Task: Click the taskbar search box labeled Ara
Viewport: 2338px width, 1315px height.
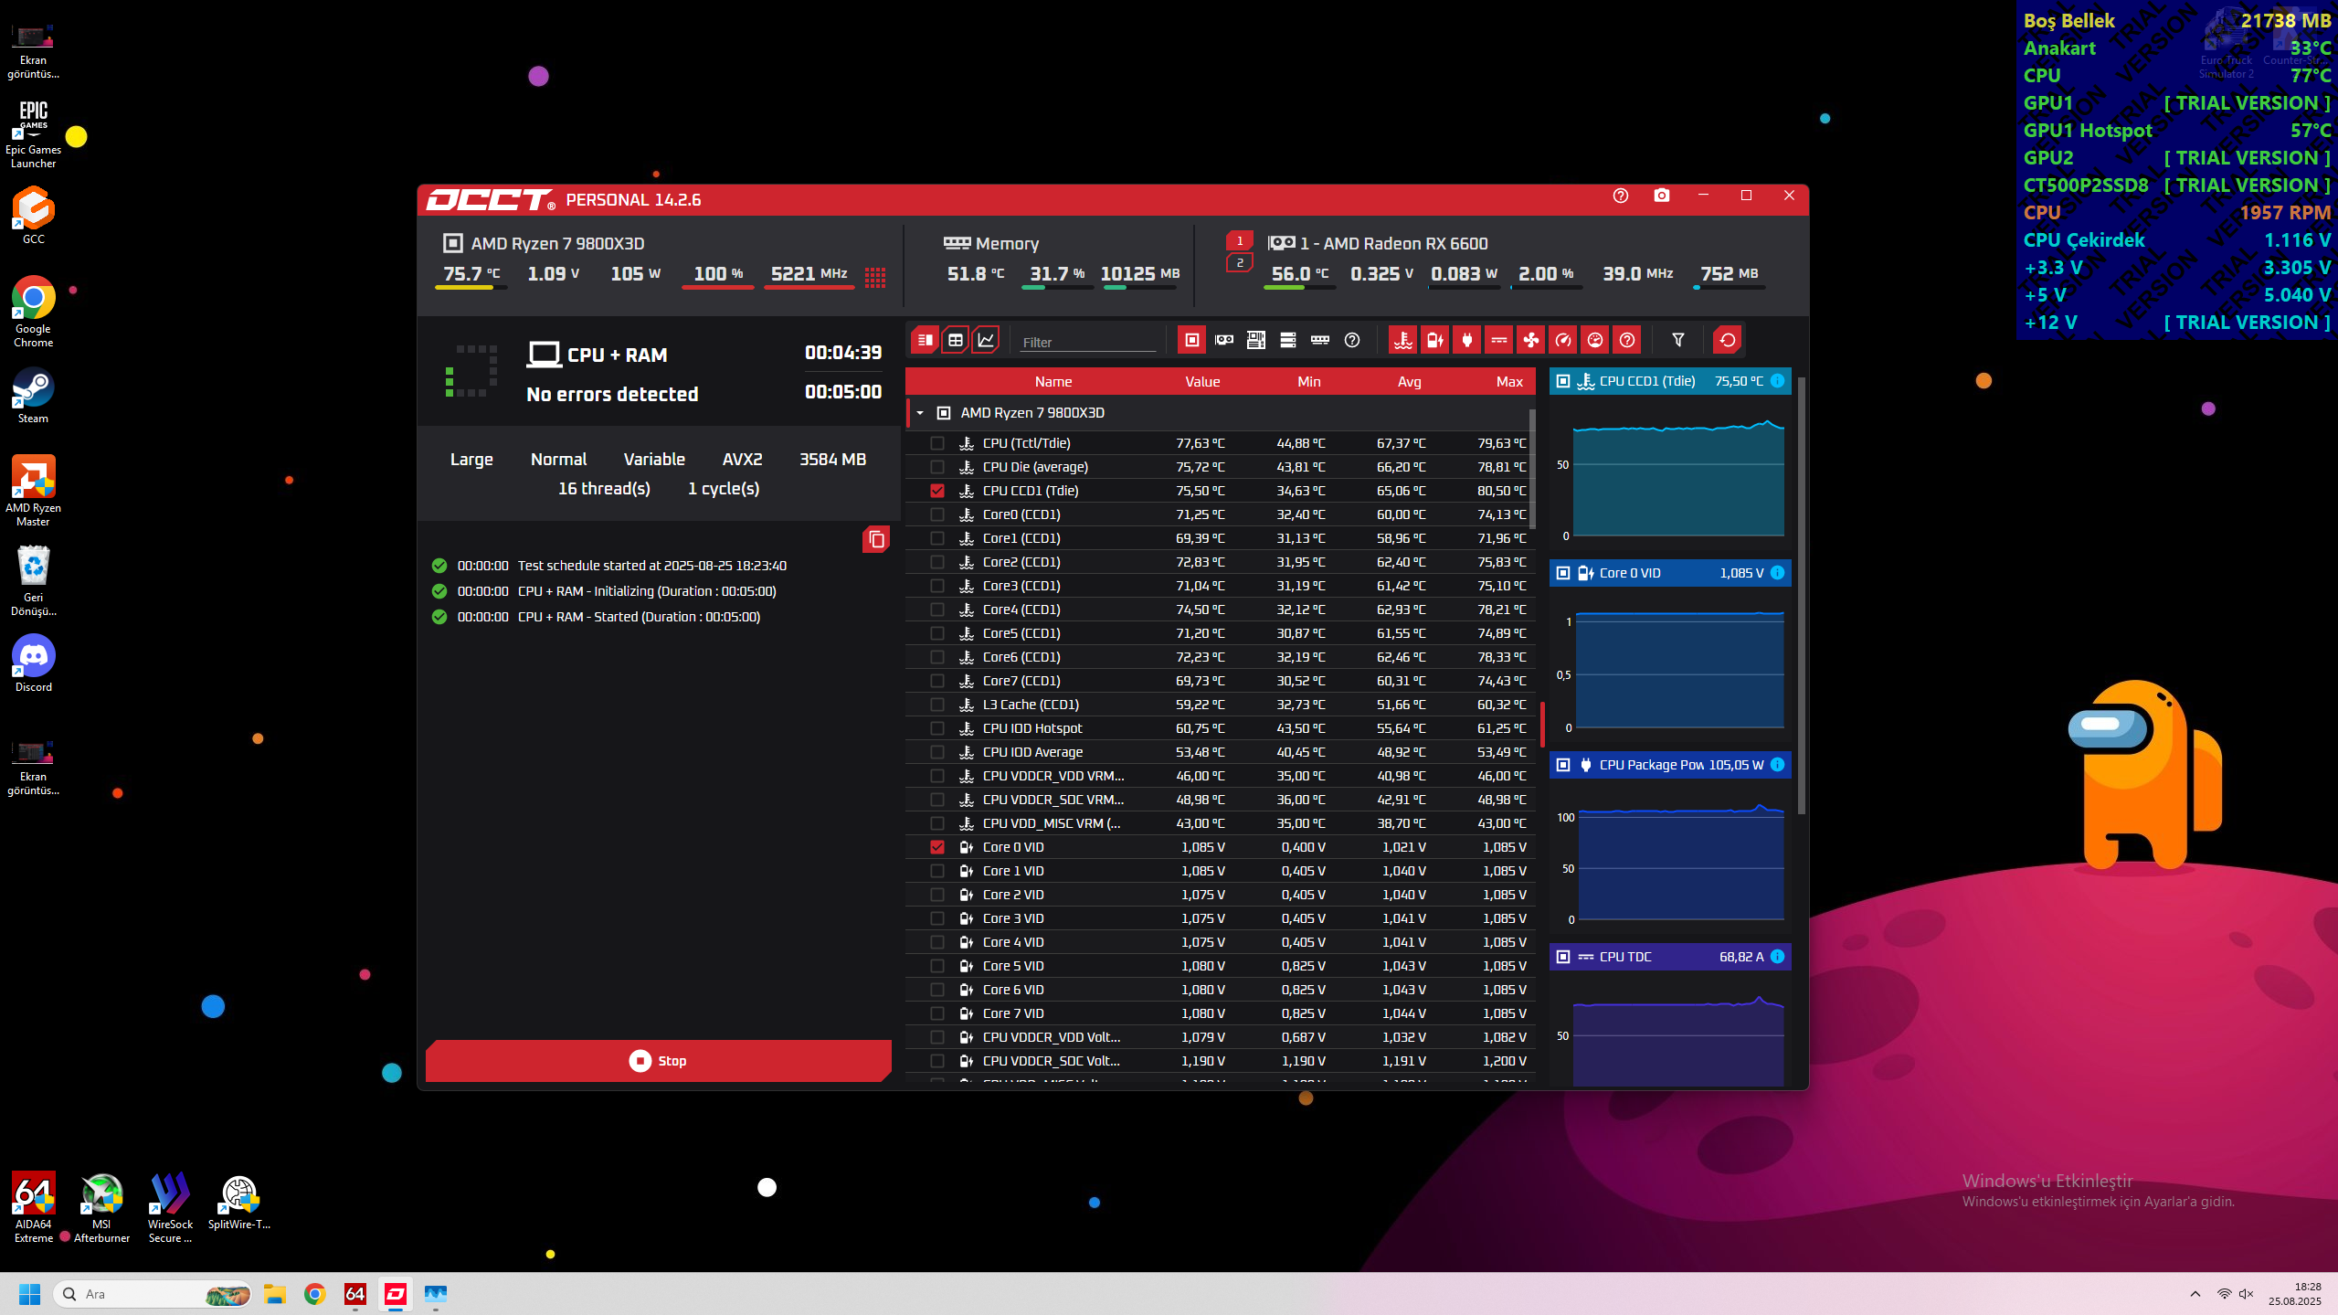Action: [153, 1294]
